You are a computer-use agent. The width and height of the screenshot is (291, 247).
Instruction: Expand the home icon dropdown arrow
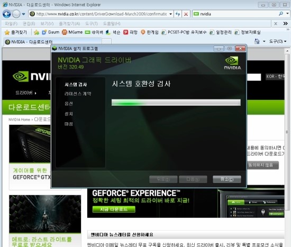[264, 41]
